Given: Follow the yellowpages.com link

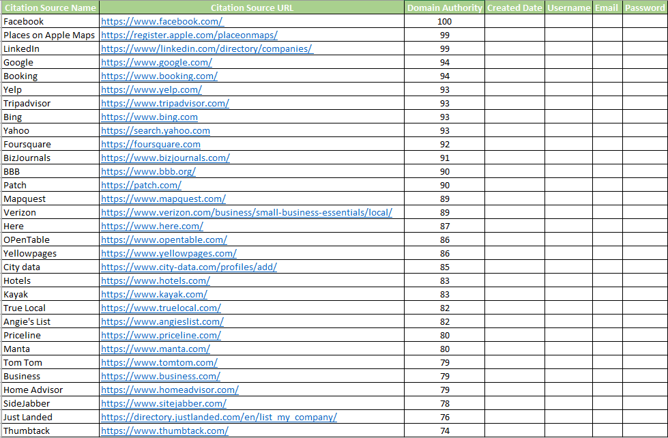Looking at the screenshot, I should pyautogui.click(x=169, y=253).
